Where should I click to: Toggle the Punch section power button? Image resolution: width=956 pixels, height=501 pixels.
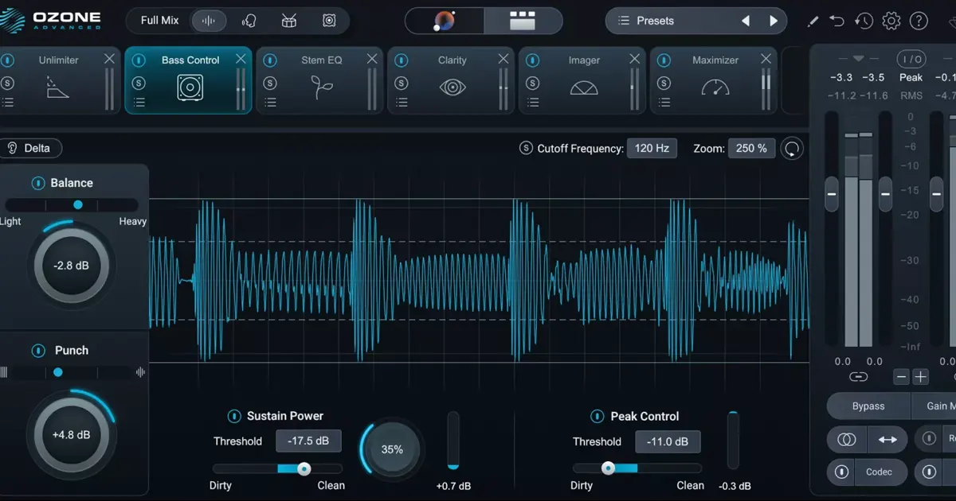click(x=38, y=351)
